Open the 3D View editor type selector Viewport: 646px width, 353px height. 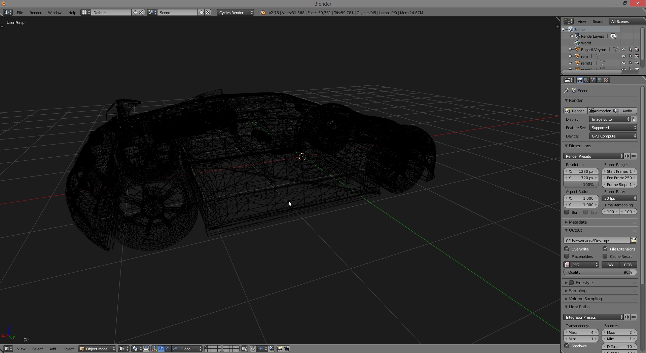pyautogui.click(x=8, y=349)
